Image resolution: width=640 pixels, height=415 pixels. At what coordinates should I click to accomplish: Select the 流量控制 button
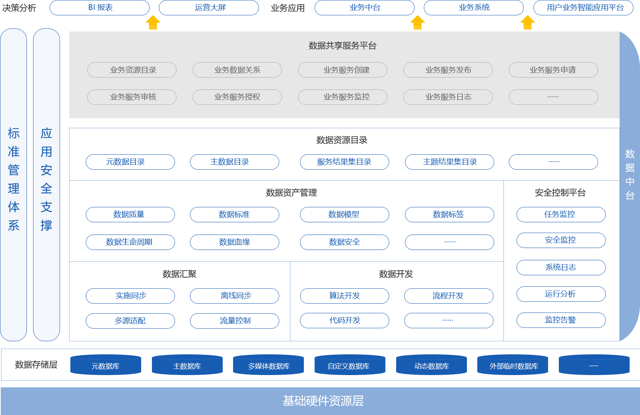tap(234, 321)
